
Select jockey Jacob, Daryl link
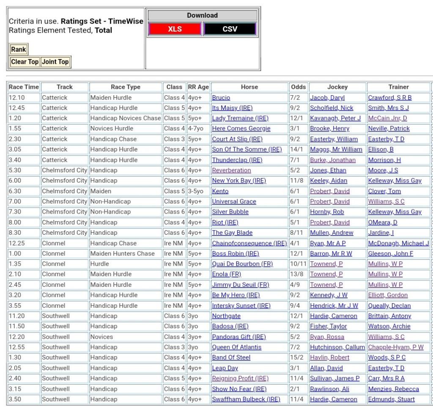327,98
